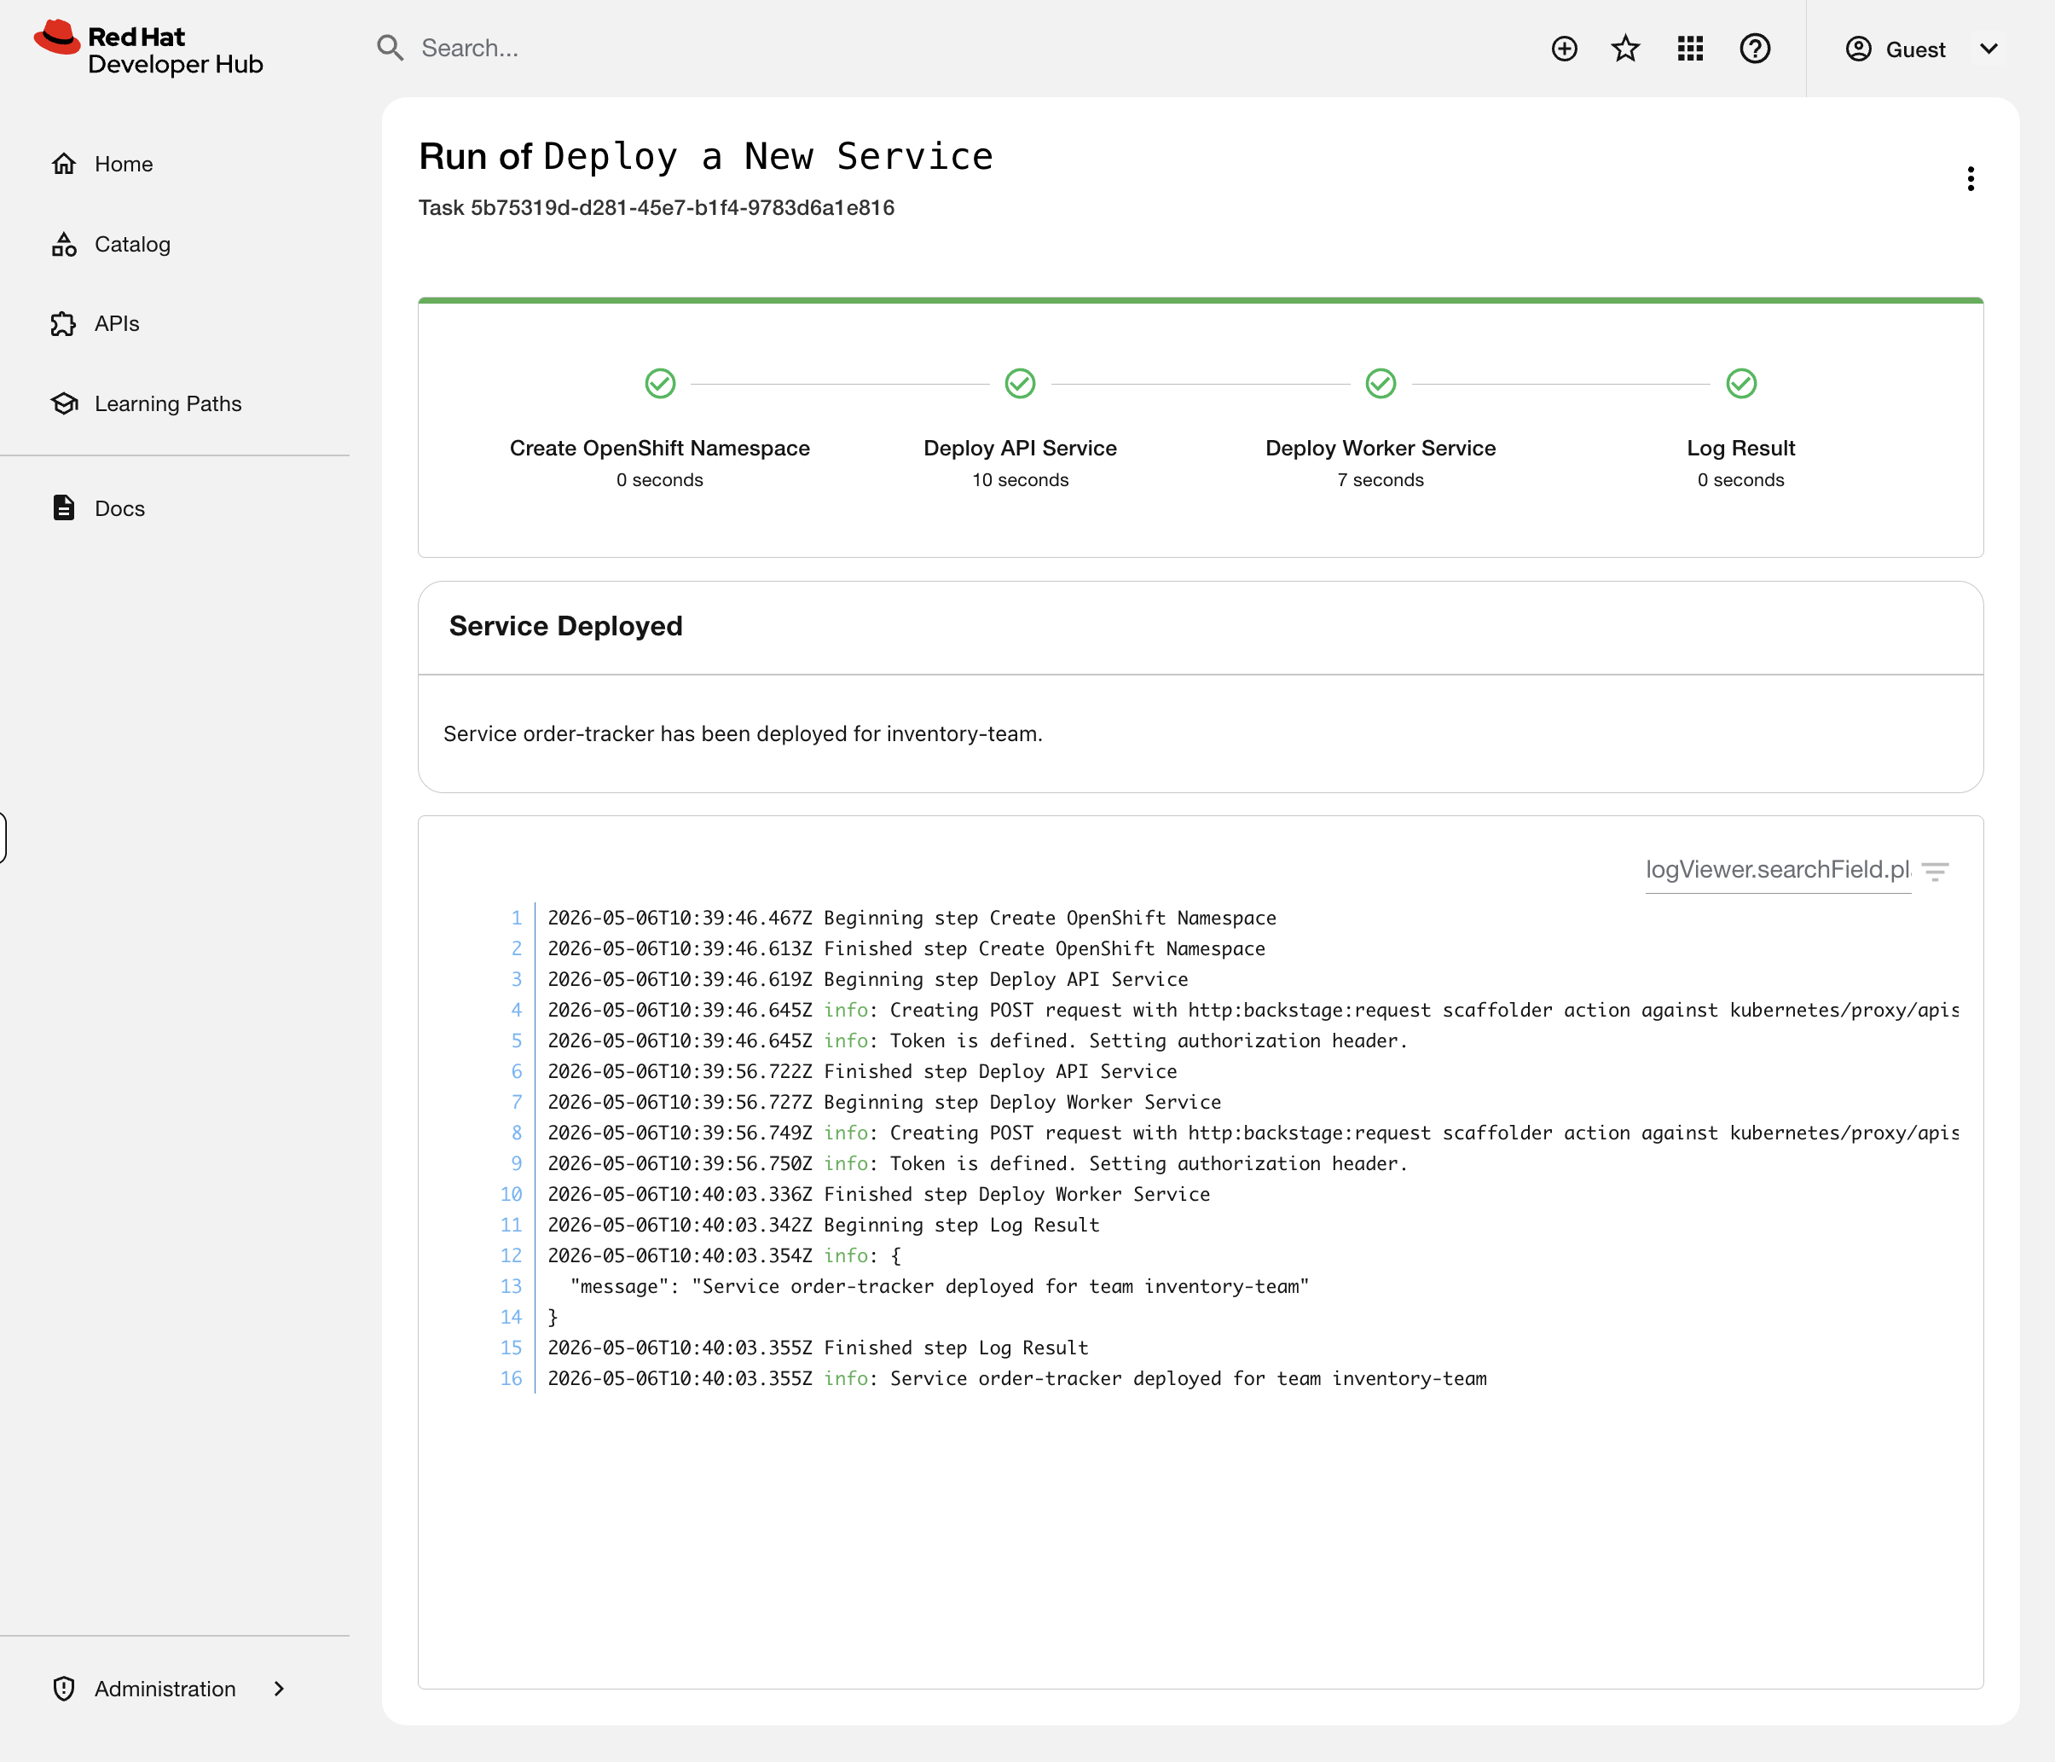Image resolution: width=2055 pixels, height=1762 pixels.
Task: Click the sidebar collapse handle at left edge
Action: click(3, 838)
